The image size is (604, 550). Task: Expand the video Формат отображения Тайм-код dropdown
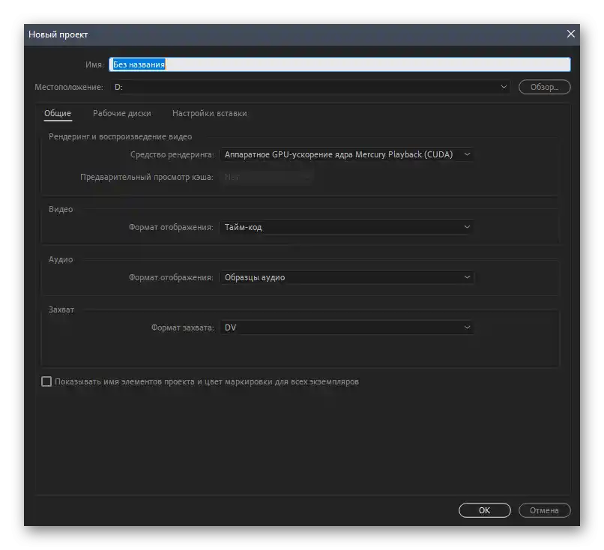pyautogui.click(x=347, y=227)
